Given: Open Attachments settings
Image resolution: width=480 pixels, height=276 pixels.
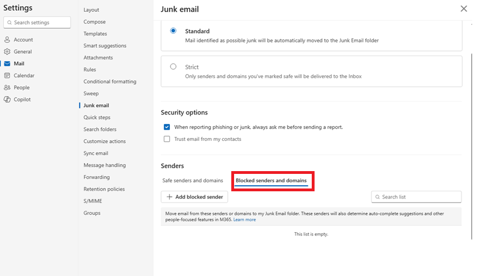Looking at the screenshot, I should (98, 57).
